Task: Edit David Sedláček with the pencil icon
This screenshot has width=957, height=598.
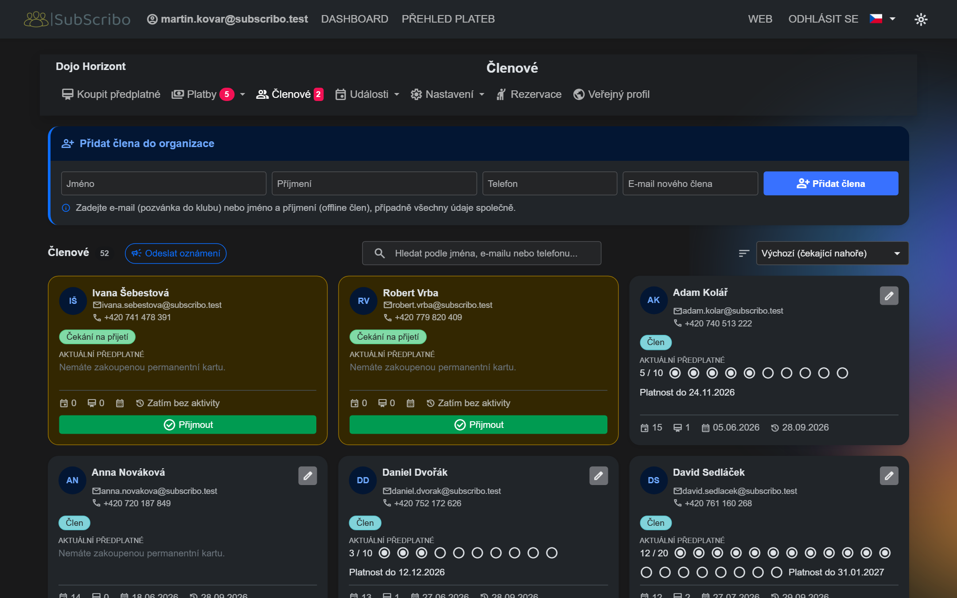Action: pos(889,476)
